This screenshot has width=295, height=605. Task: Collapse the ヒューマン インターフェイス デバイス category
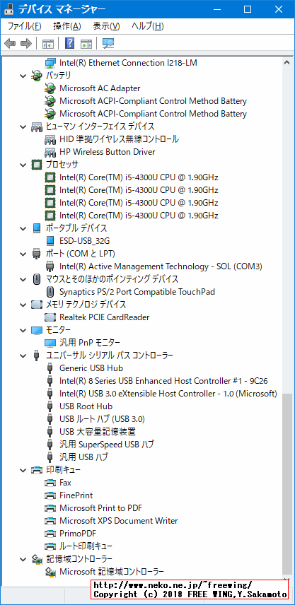coord(23,127)
